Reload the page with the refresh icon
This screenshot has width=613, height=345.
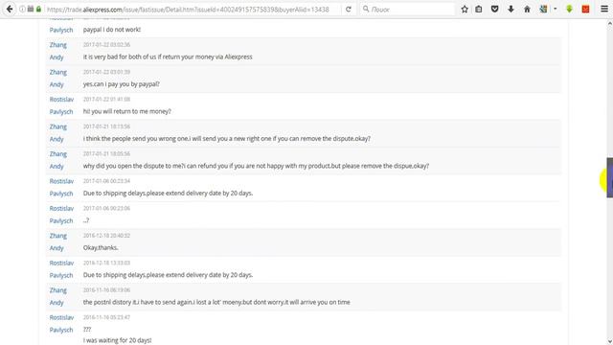[x=348, y=9]
